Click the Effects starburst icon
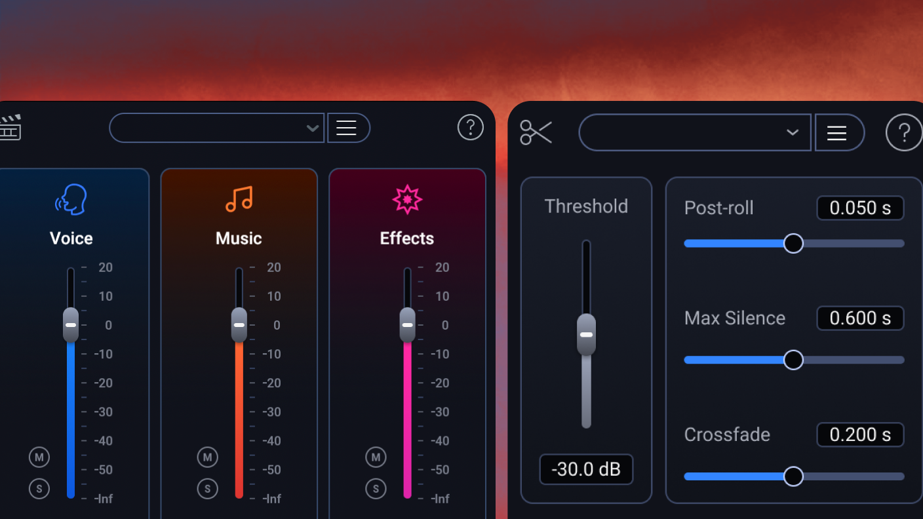The image size is (923, 519). click(406, 199)
